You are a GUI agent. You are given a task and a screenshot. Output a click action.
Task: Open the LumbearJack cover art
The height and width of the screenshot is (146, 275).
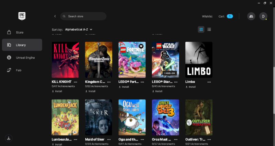coord(65,117)
